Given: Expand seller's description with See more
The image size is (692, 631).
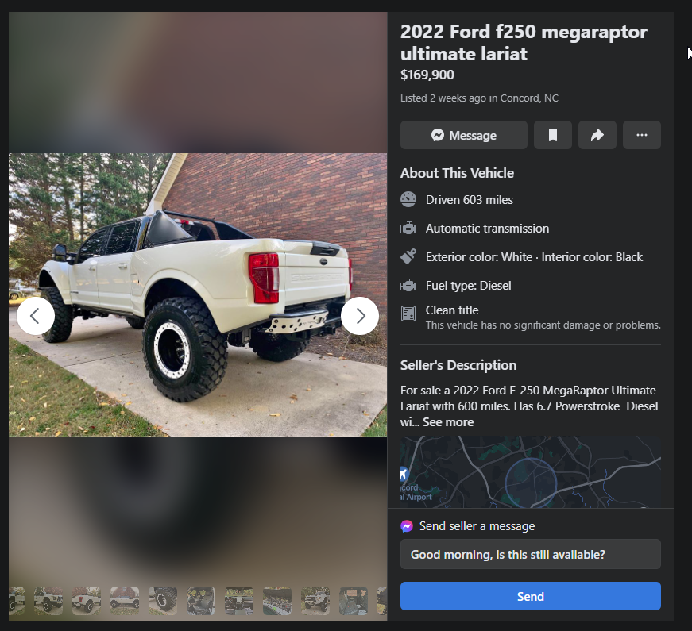Looking at the screenshot, I should pyautogui.click(x=448, y=422).
